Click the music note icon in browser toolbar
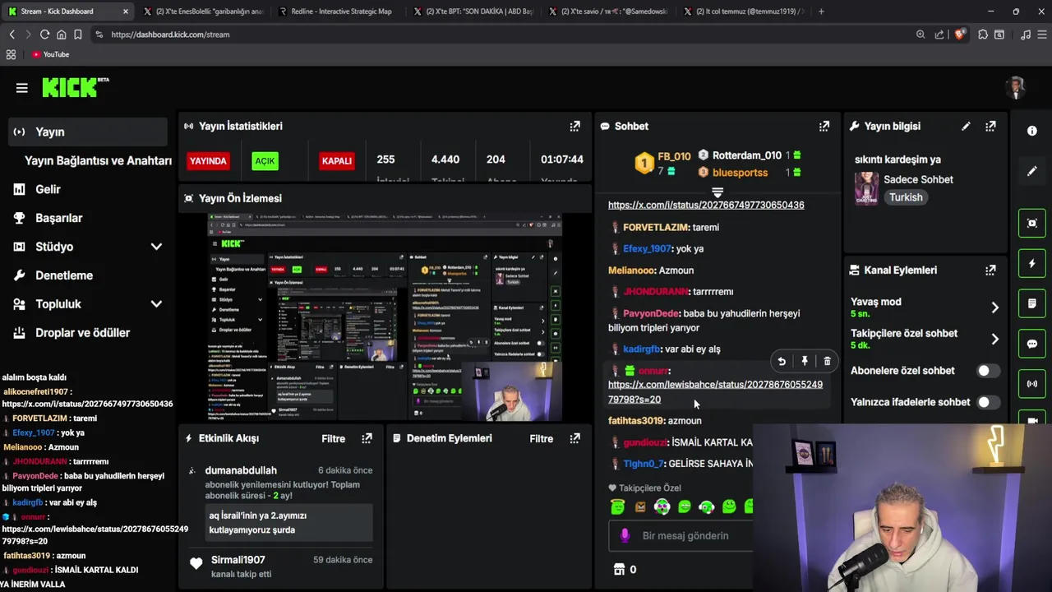 pos(1025,35)
